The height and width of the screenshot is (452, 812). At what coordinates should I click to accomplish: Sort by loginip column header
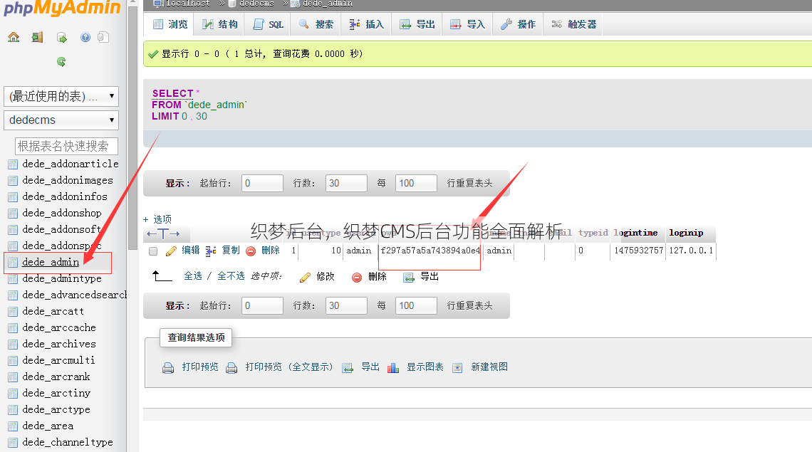[x=686, y=233]
